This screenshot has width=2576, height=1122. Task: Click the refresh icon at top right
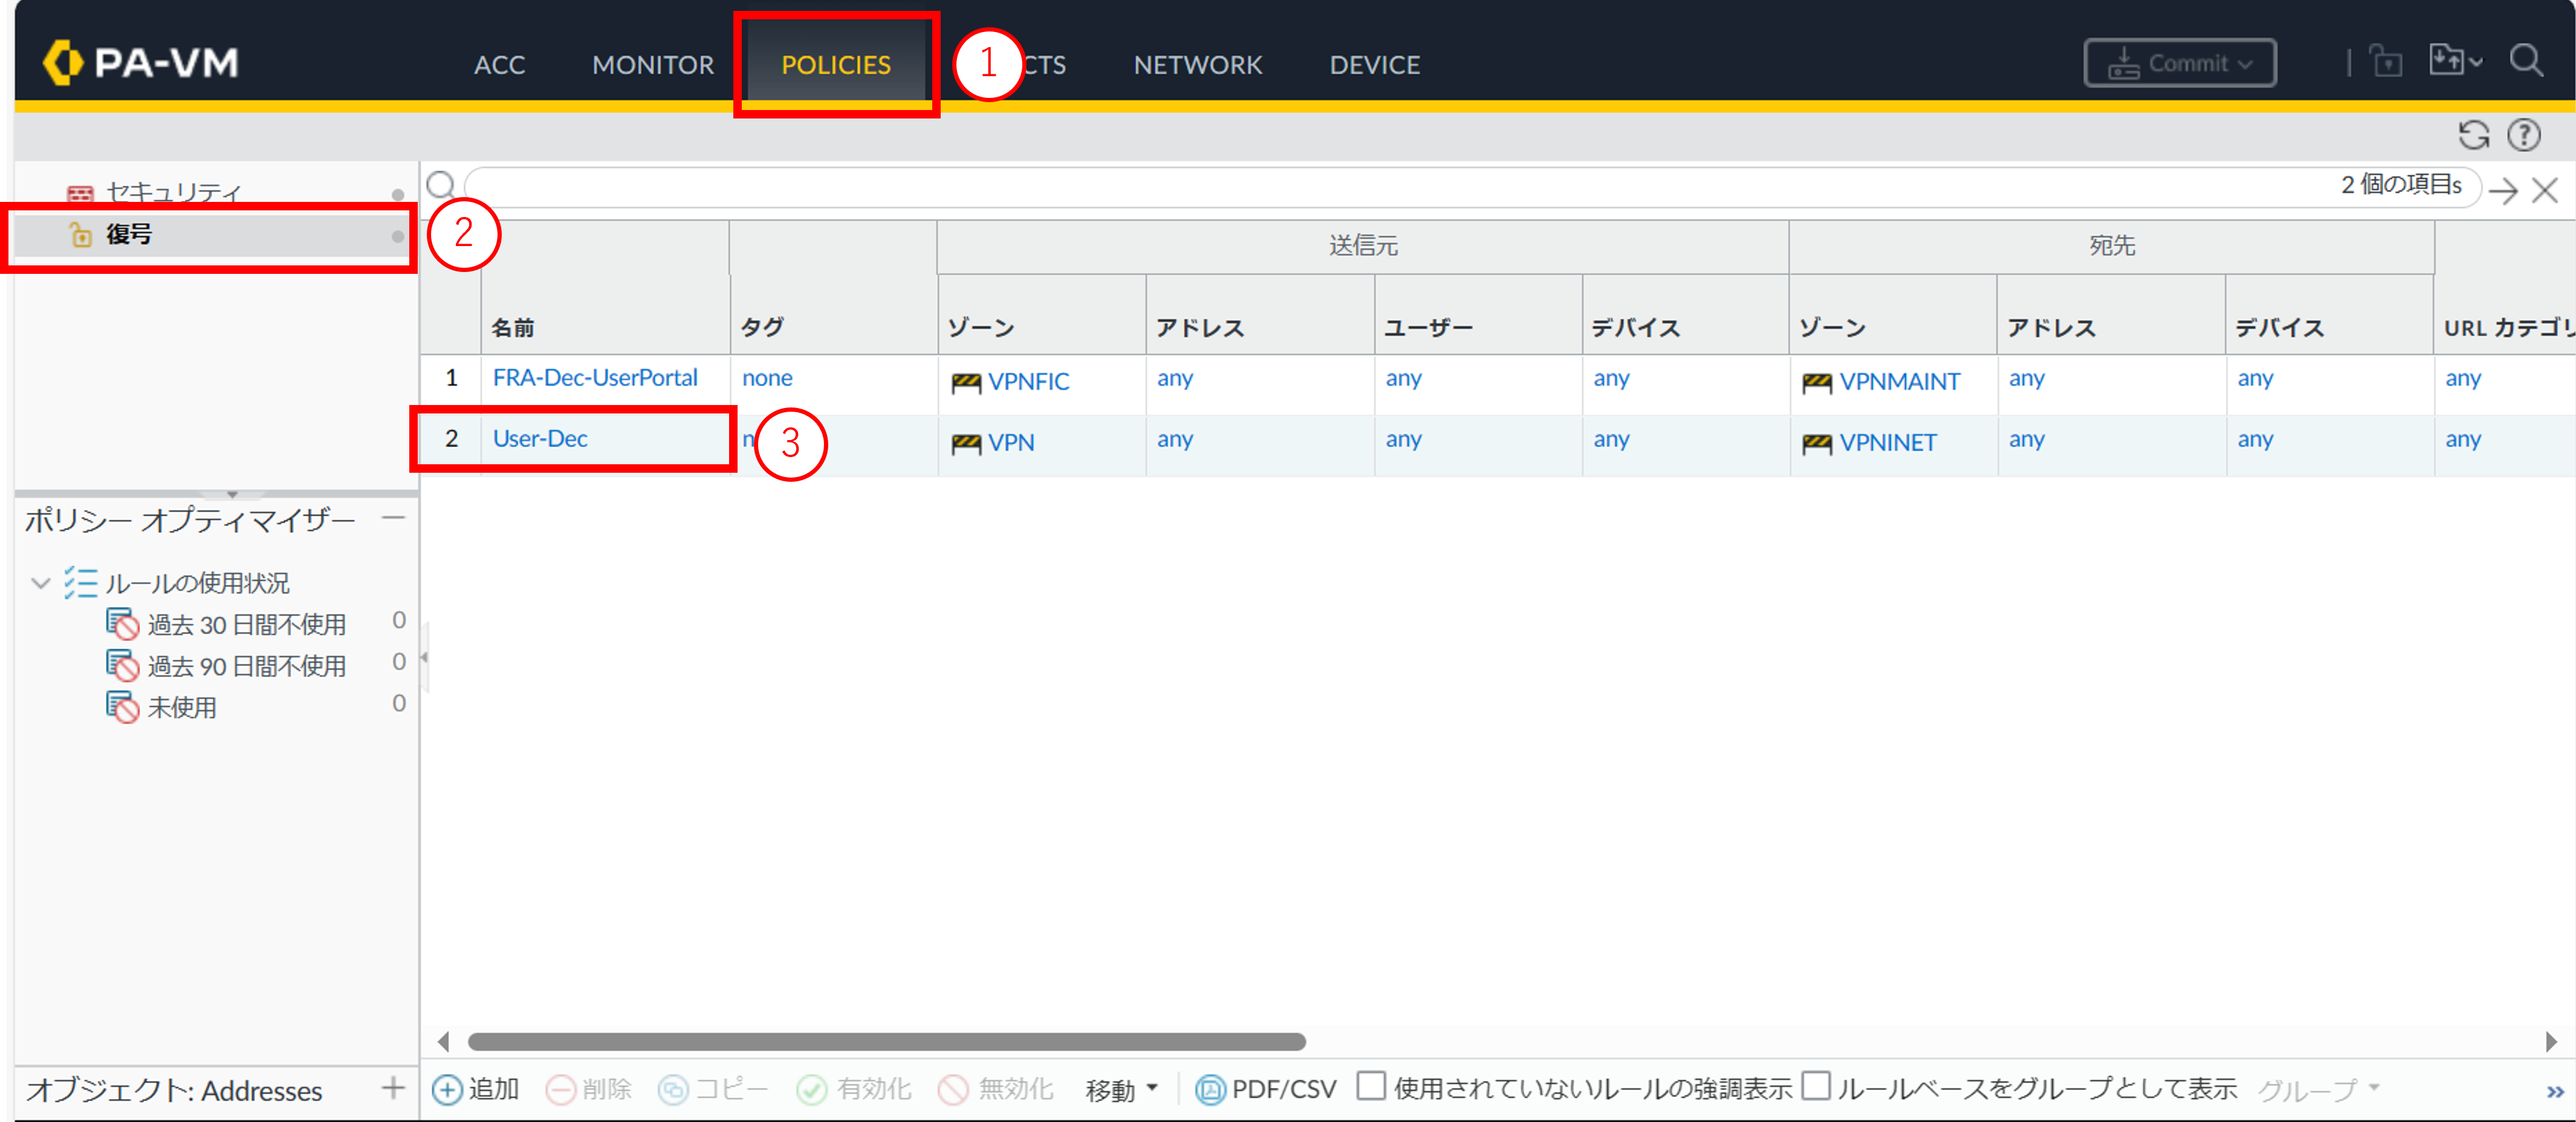[x=2473, y=135]
